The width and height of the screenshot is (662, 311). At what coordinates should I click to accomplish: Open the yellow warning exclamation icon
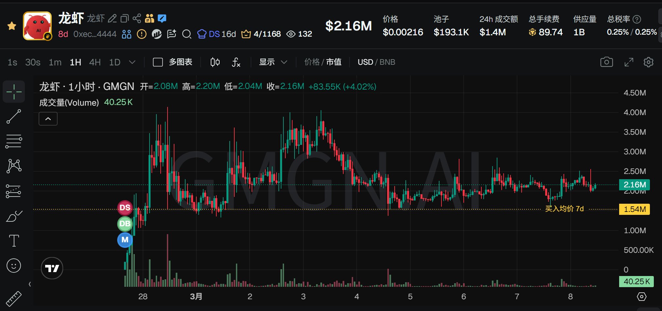[142, 34]
